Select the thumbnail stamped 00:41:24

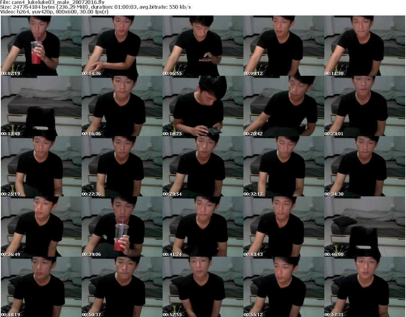coord(203,227)
